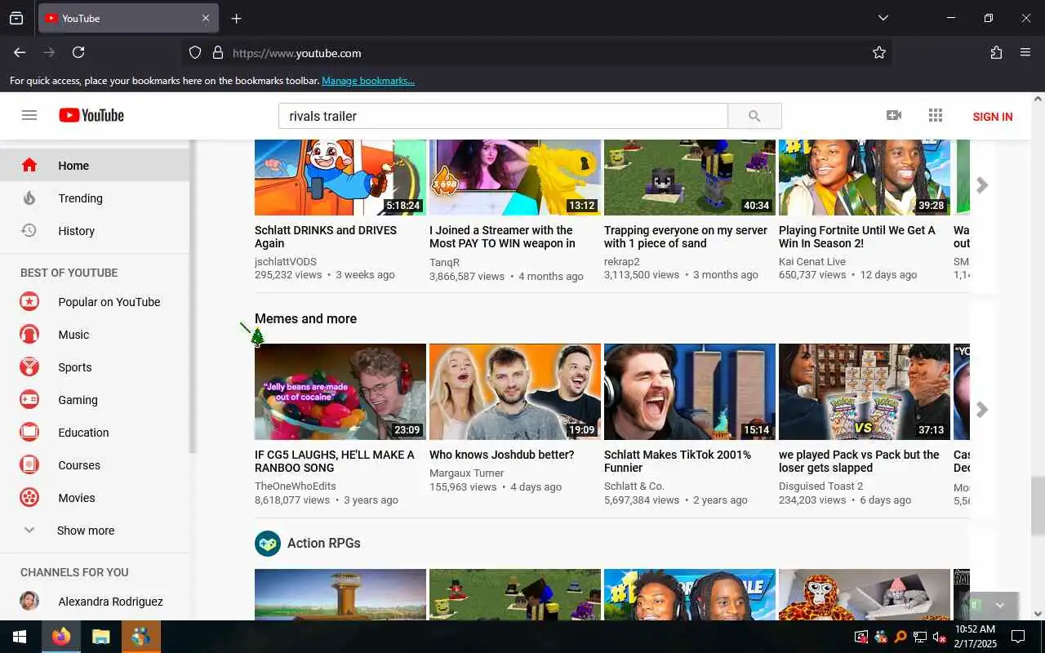Open Firefox view recent browsing icon
Viewport: 1045px width, 653px height.
16,18
